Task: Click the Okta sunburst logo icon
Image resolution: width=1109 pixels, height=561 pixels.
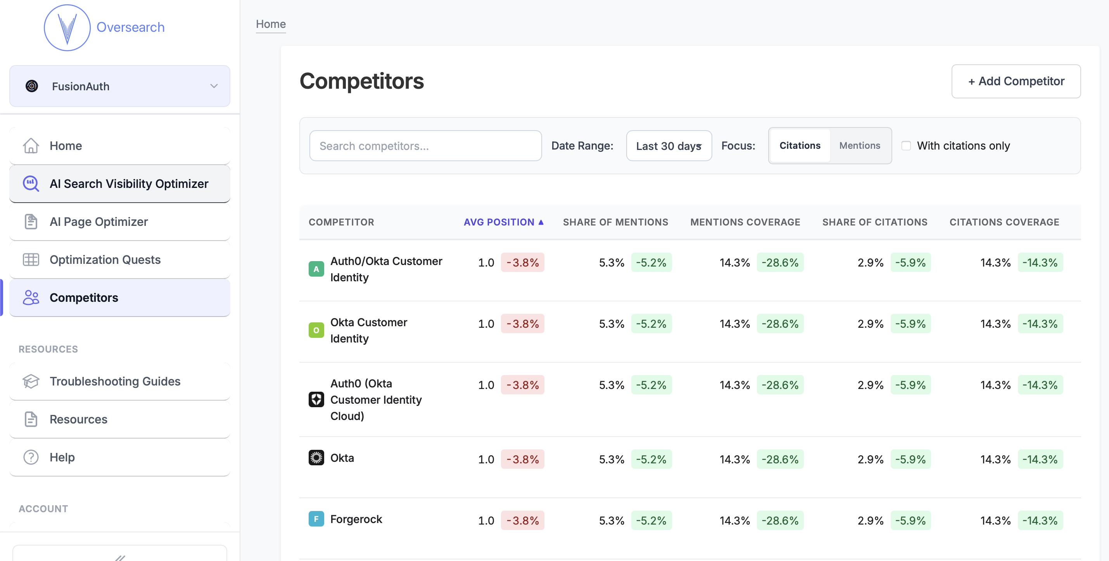Action: pyautogui.click(x=316, y=458)
